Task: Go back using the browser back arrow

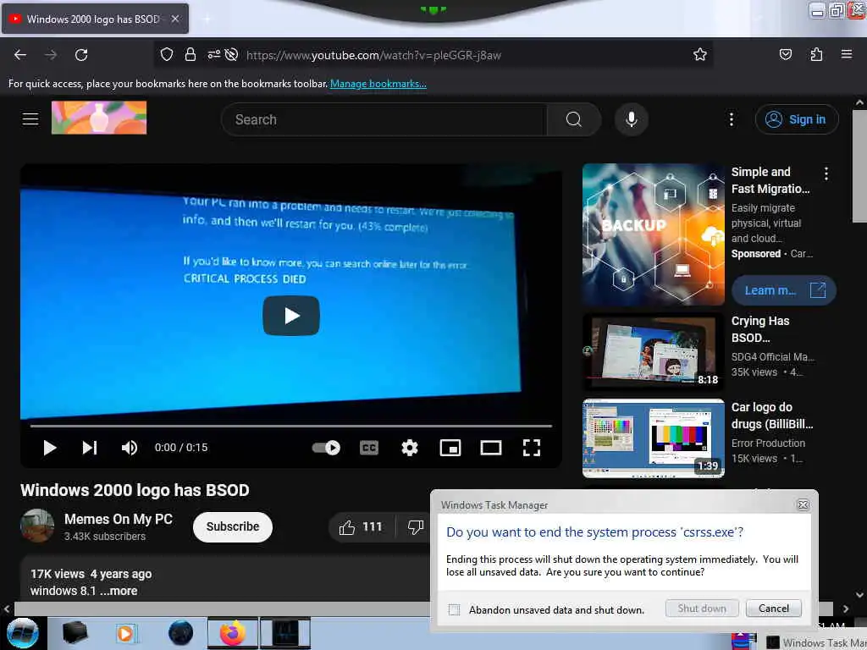Action: [20, 55]
